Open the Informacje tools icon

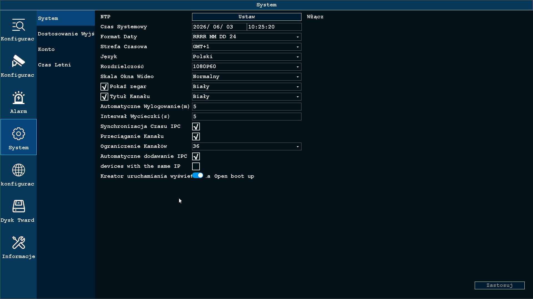19,243
